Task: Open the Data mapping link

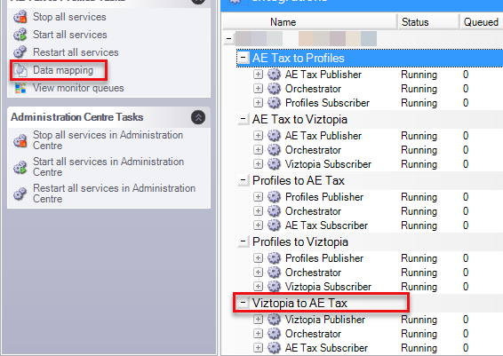Action: (x=63, y=70)
